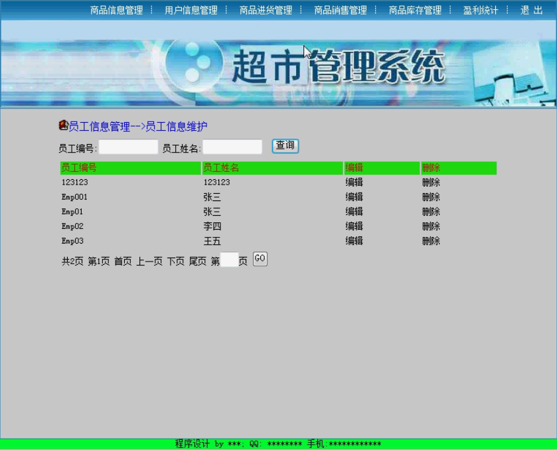Go to 首页 first page
The width and height of the screenshot is (557, 450).
tap(123, 262)
